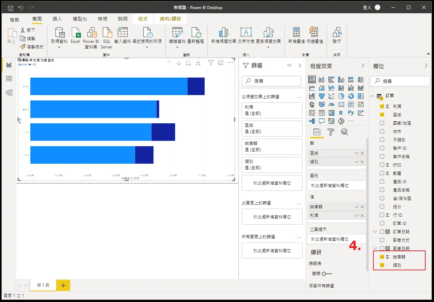Collapse the 視覺效果 pane chevron

[x=363, y=65]
